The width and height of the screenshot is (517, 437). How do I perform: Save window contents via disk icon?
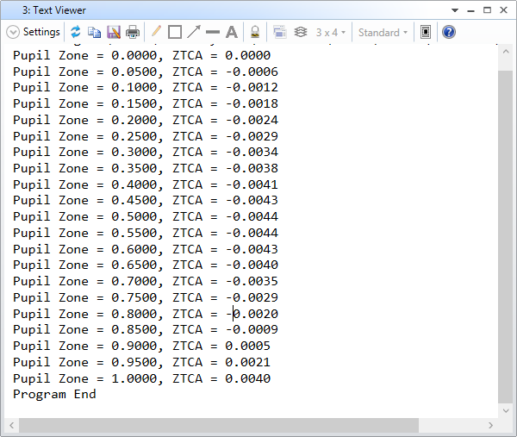pyautogui.click(x=114, y=32)
